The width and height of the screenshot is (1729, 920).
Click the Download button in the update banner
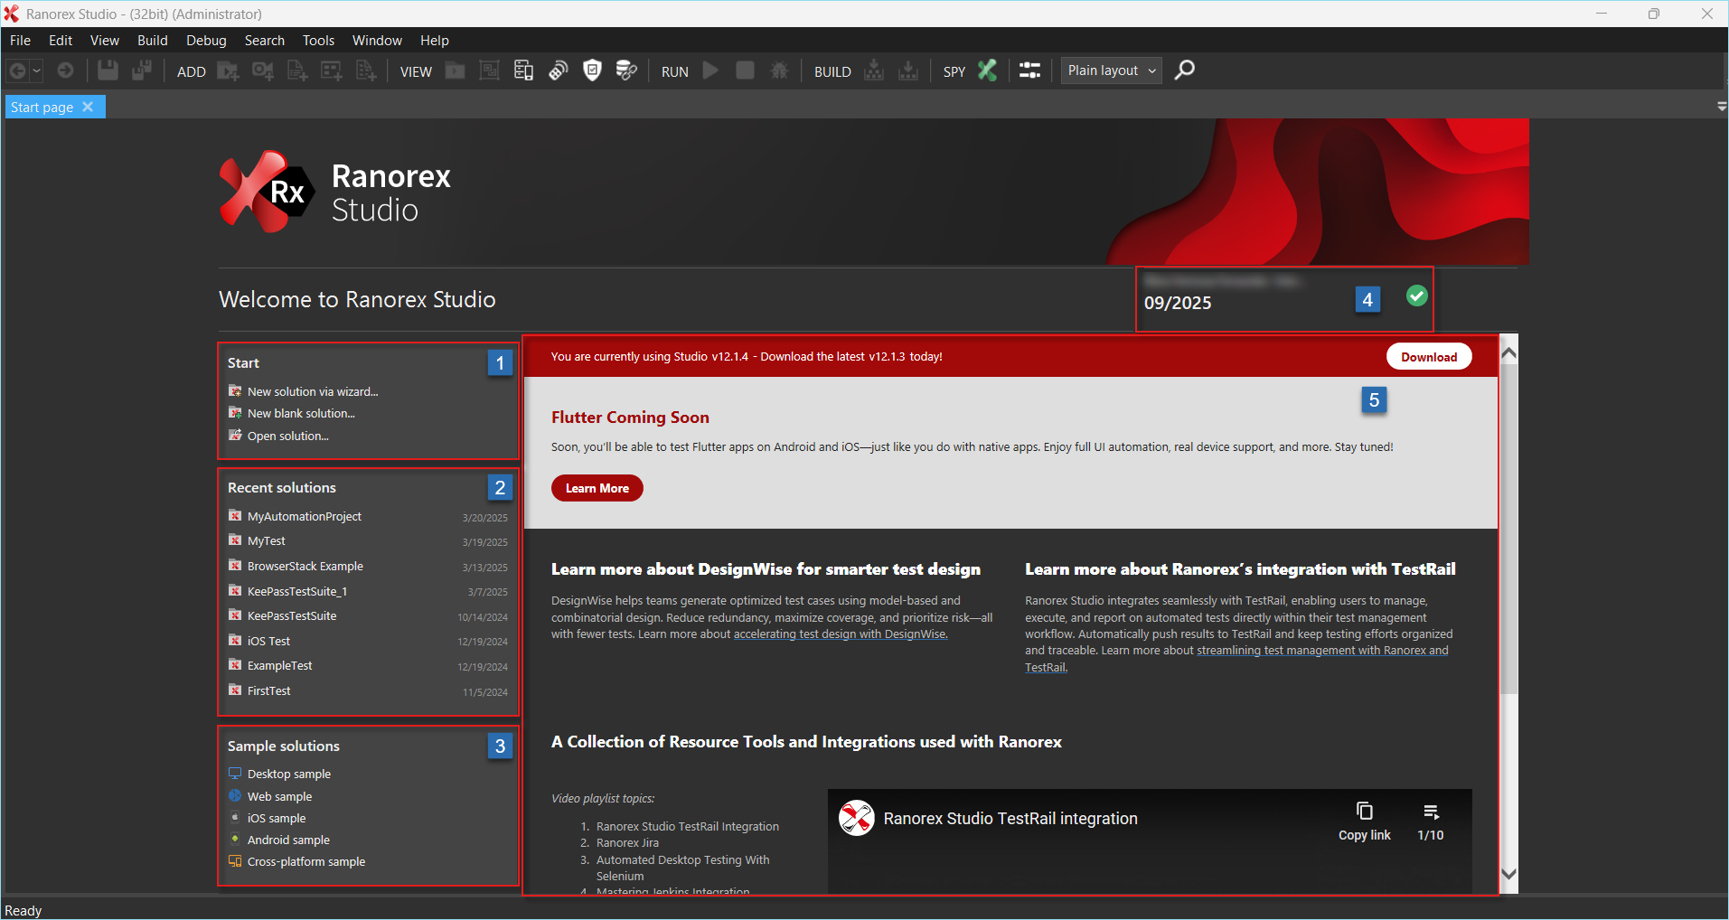(x=1428, y=356)
